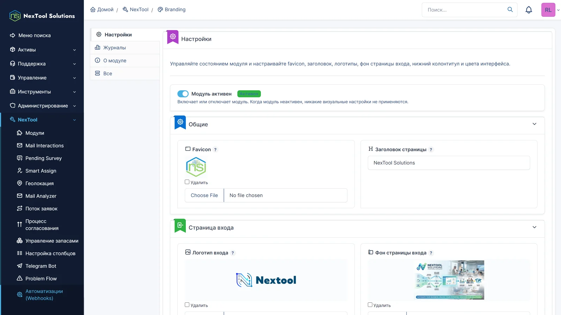Collapse the Страница входа section

coord(534,227)
